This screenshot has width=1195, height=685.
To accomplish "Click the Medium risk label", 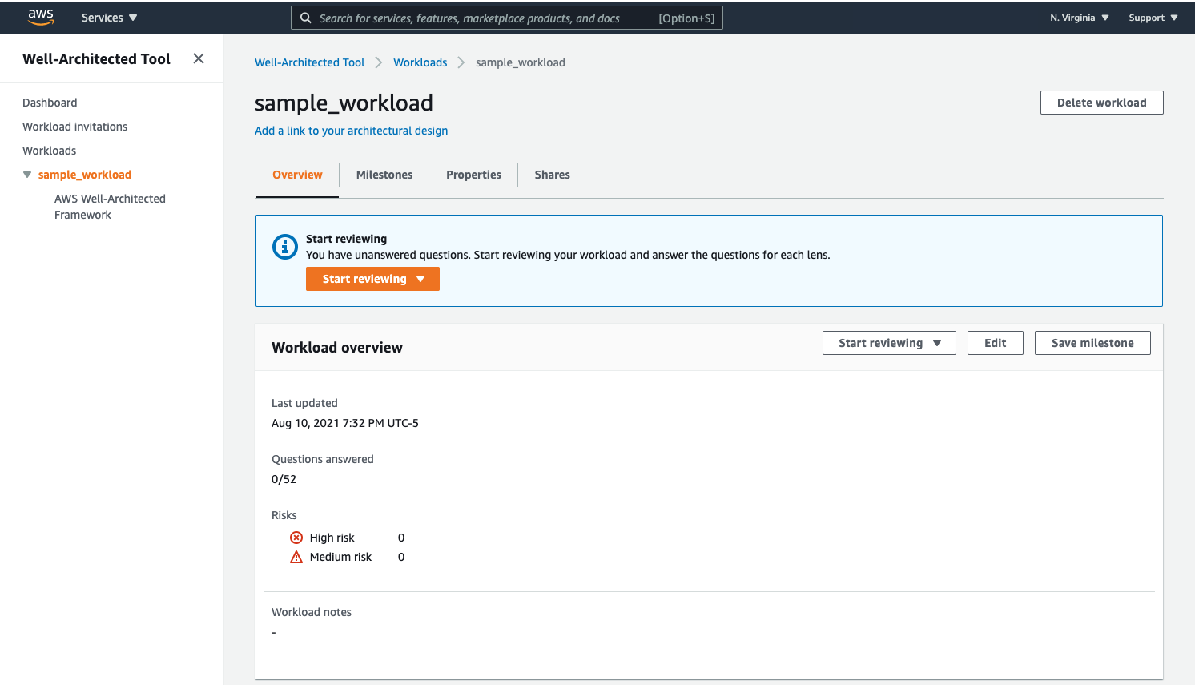I will pos(341,557).
